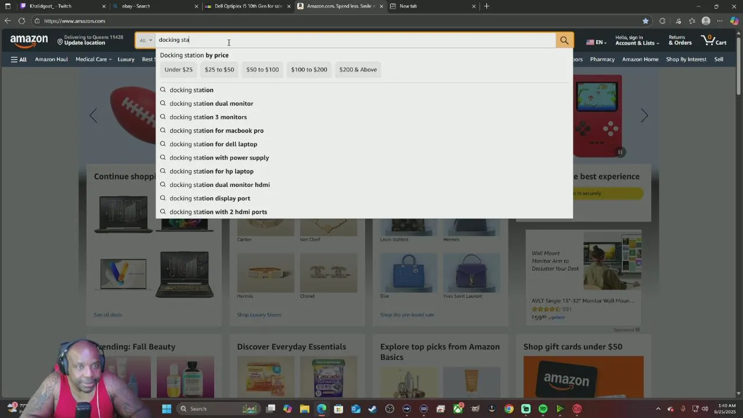Open See all deals link
Screen dimensions: 743x418
pos(108,315)
